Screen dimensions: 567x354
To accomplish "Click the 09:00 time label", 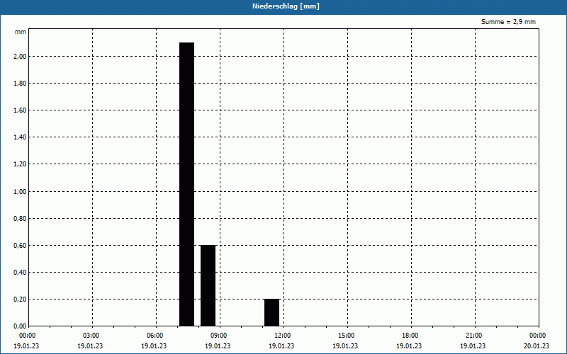I will (219, 336).
